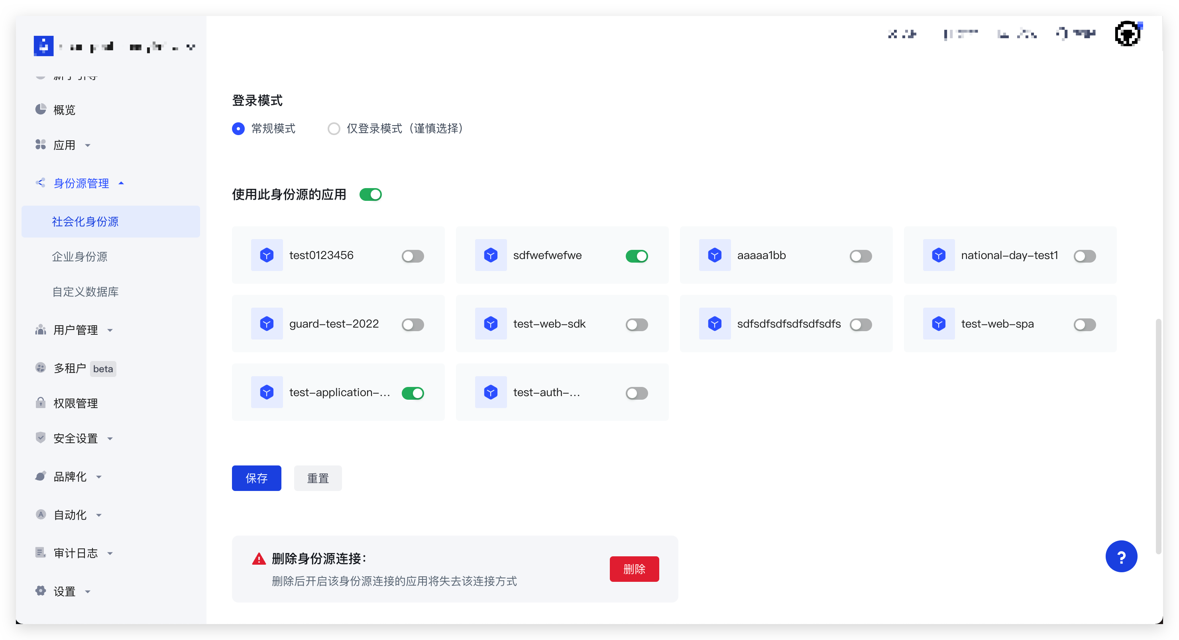Open 权限管理 via its lock icon

point(41,403)
